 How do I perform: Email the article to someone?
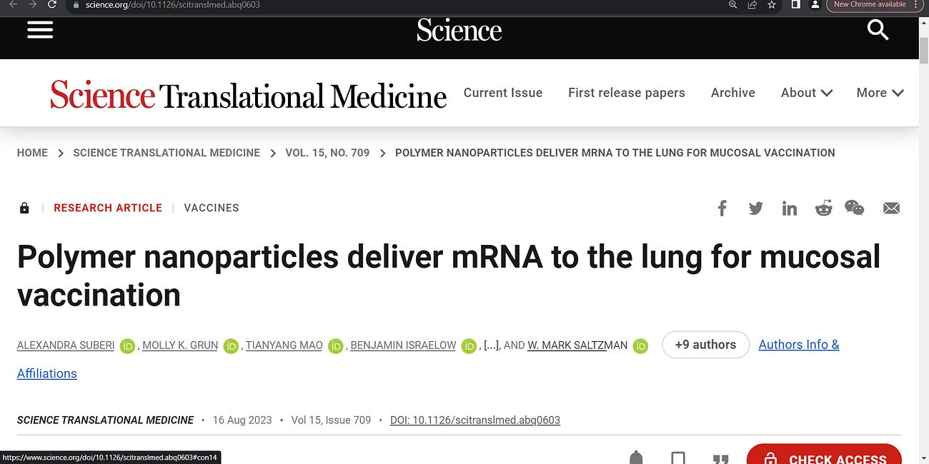890,208
